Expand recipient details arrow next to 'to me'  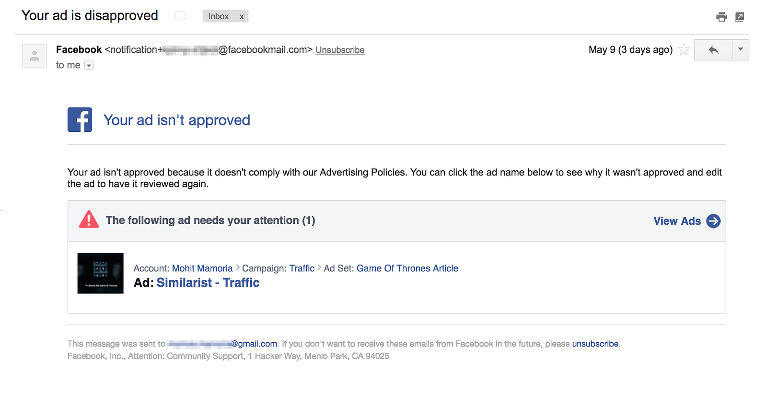pyautogui.click(x=89, y=66)
